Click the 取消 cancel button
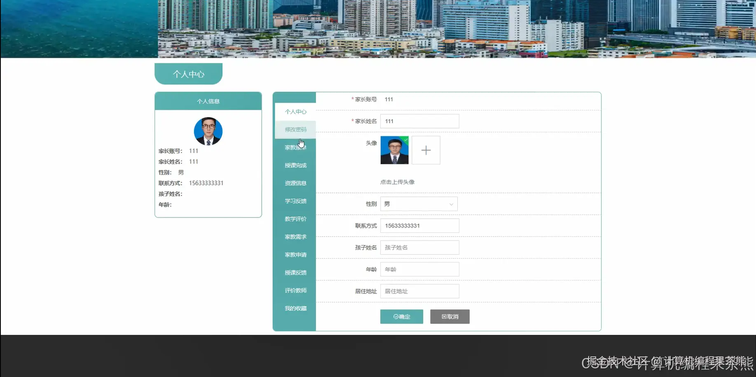The width and height of the screenshot is (756, 377). point(450,316)
